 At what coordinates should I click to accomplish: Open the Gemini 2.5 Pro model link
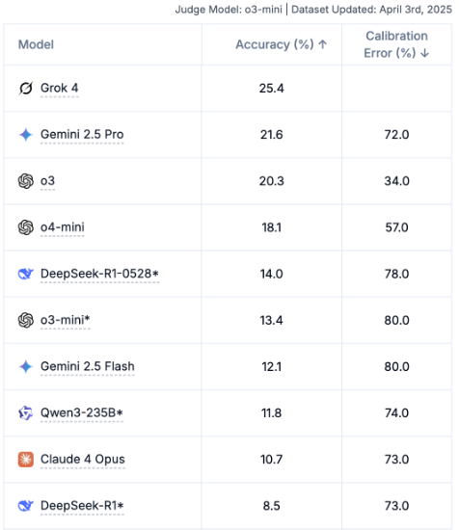82,135
